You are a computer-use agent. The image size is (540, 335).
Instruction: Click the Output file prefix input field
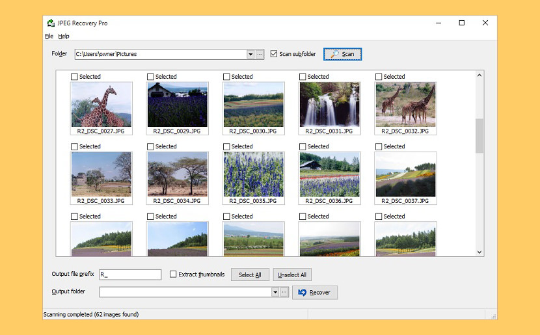(x=130, y=275)
